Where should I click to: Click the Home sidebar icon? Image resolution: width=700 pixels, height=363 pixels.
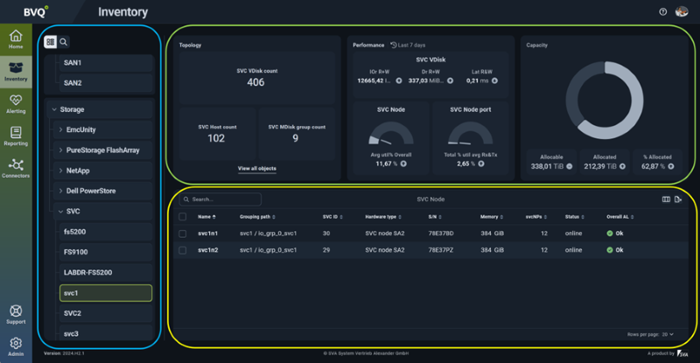point(16,39)
